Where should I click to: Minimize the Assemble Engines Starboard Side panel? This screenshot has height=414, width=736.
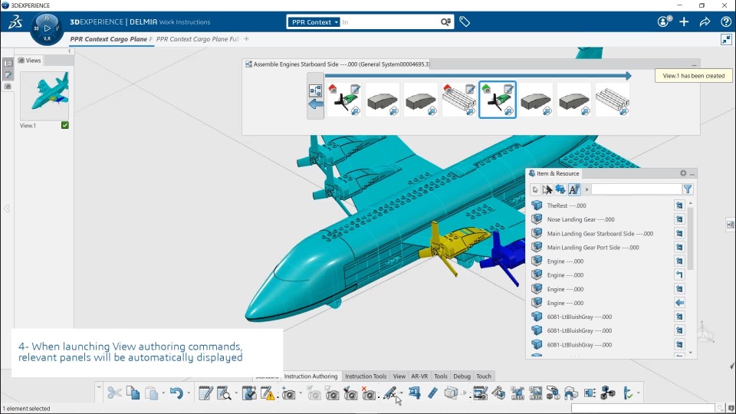(x=694, y=64)
